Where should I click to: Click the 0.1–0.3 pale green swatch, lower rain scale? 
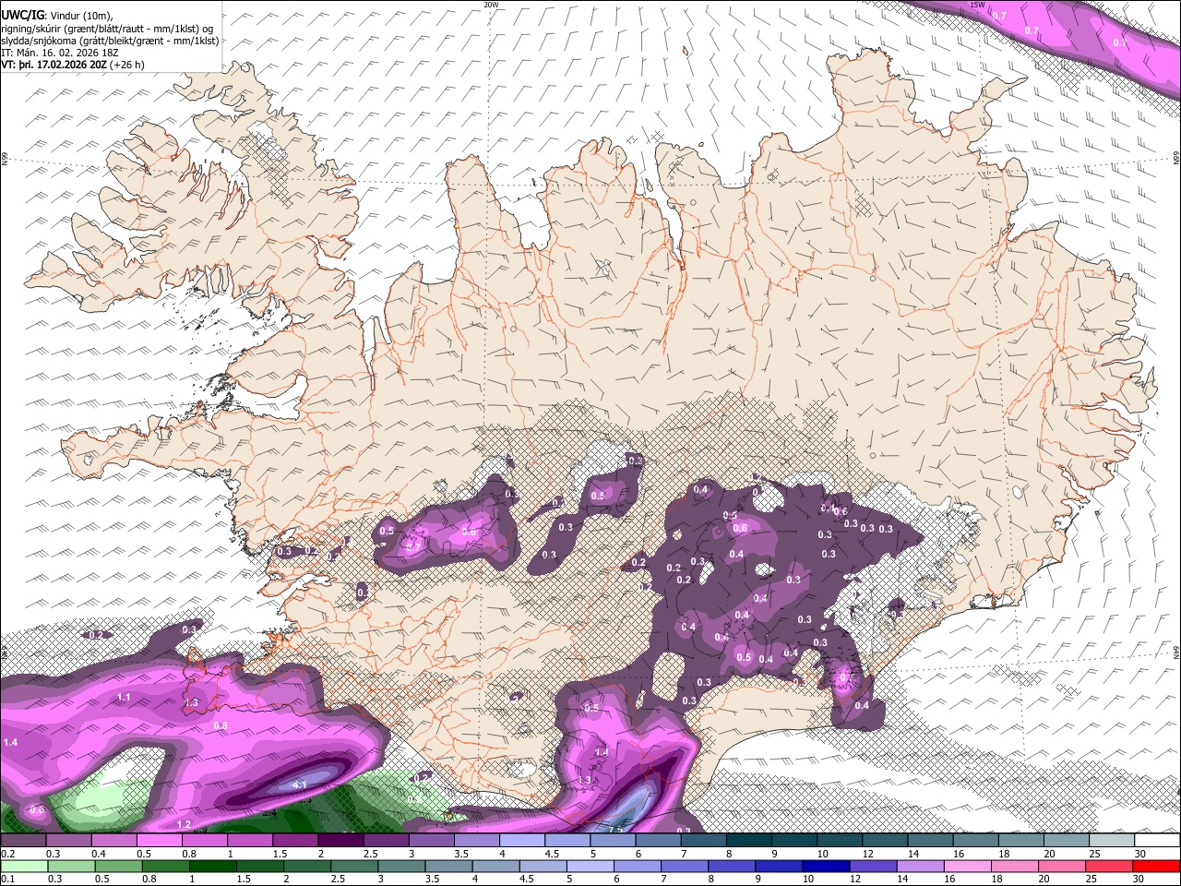point(23,866)
